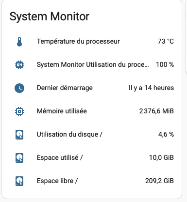Click the 2 376,6 MiB memory value

[156, 111]
